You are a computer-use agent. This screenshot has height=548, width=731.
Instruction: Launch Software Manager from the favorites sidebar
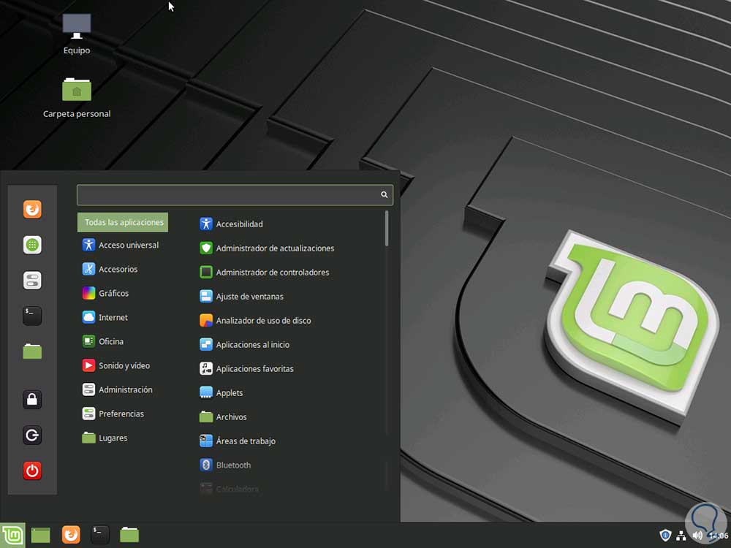[x=32, y=245]
